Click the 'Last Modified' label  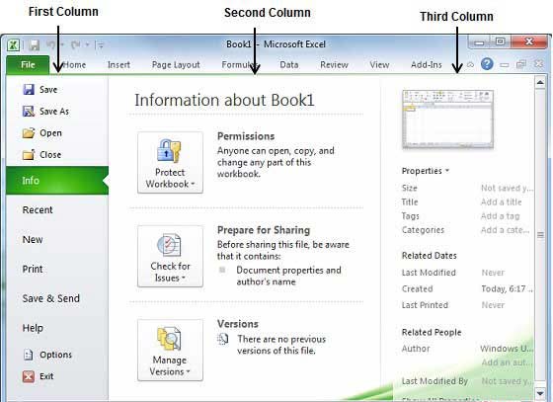[x=429, y=273]
